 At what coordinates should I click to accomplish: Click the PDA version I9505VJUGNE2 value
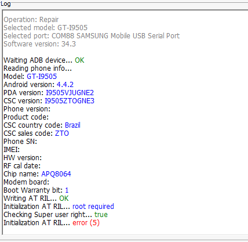70,93
